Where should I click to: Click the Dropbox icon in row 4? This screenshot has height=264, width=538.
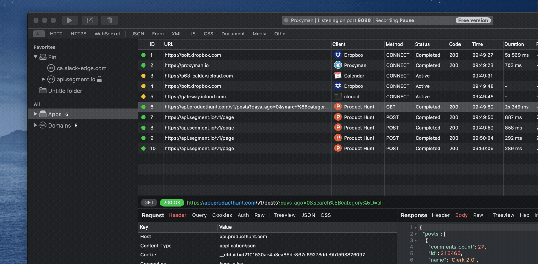(x=338, y=86)
